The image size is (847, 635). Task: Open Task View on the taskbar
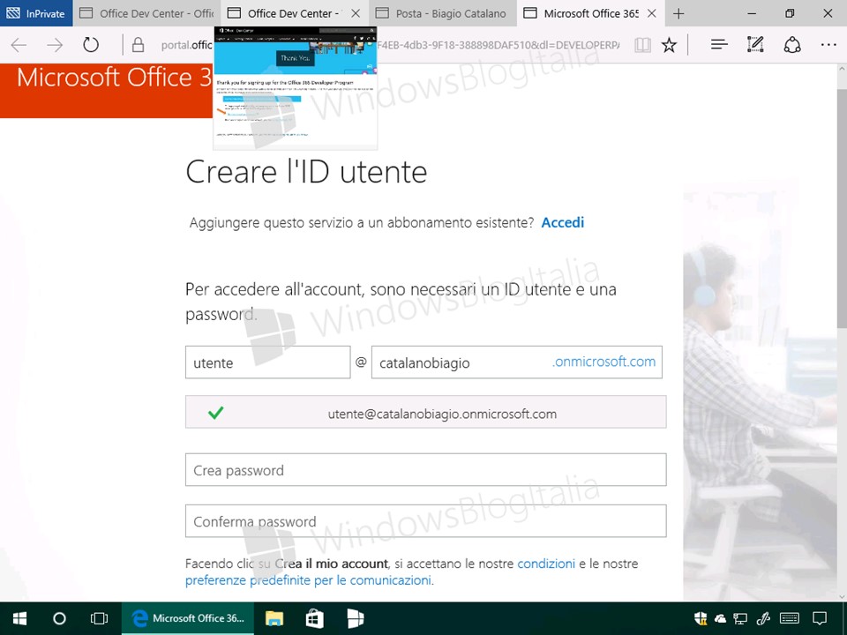click(x=100, y=618)
